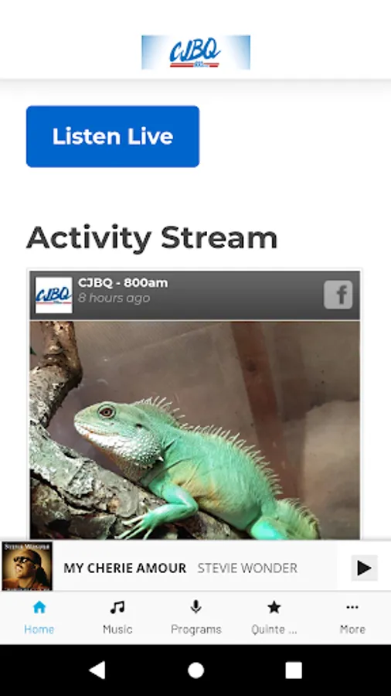Tap the Android recent apps square
This screenshot has height=696, width=391.
[x=294, y=670]
